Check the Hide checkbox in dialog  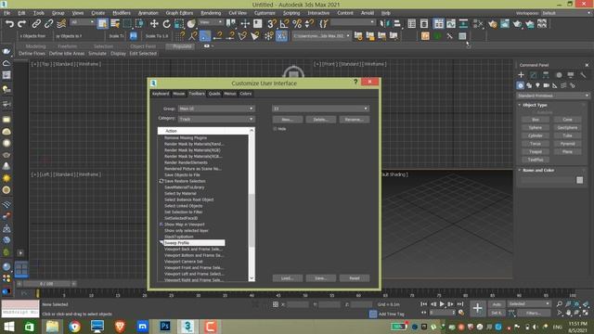(x=275, y=129)
